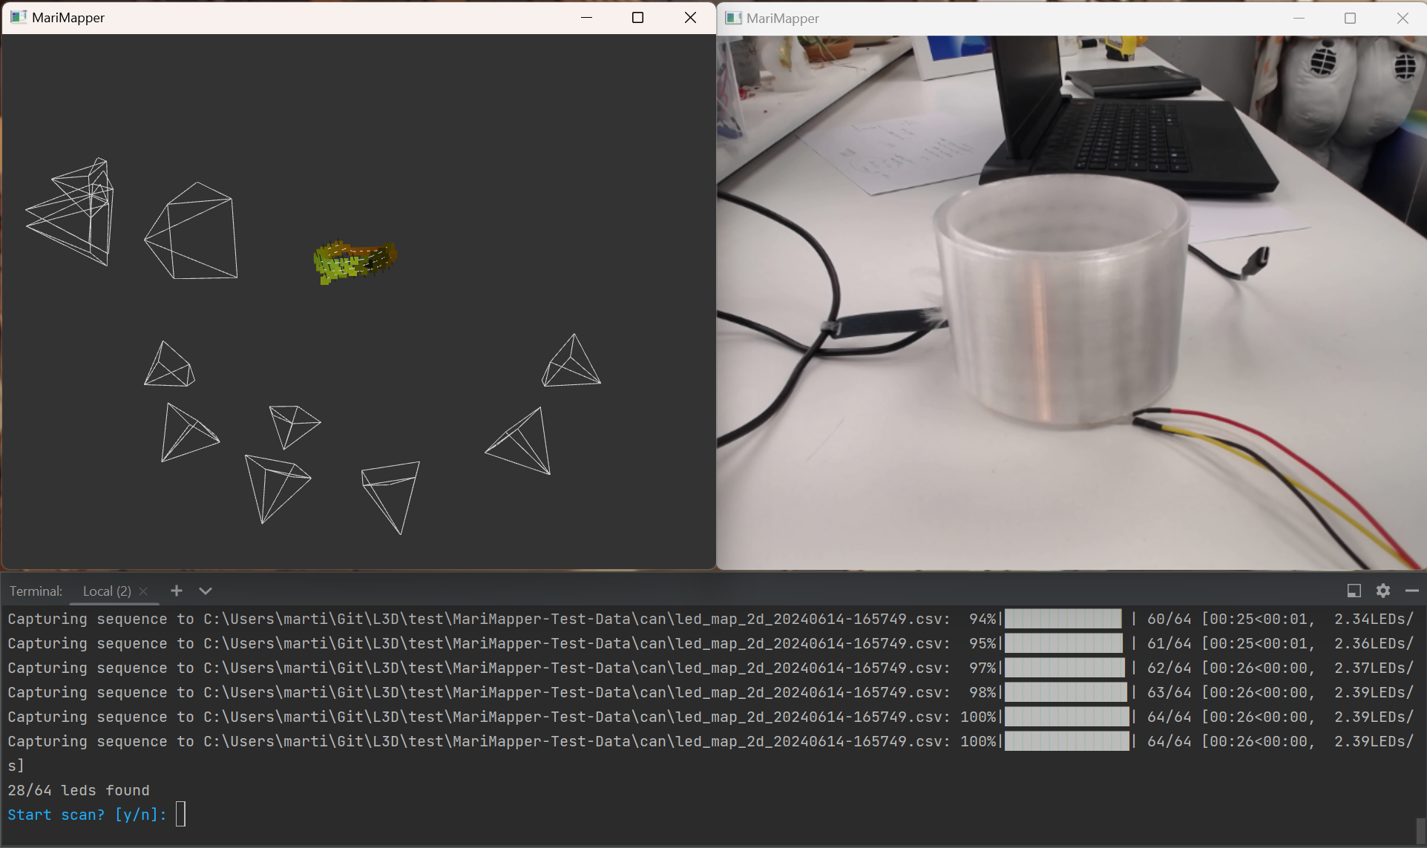The image size is (1427, 848).
Task: Click the MariMapper icon in left window title bar
Action: tap(18, 17)
